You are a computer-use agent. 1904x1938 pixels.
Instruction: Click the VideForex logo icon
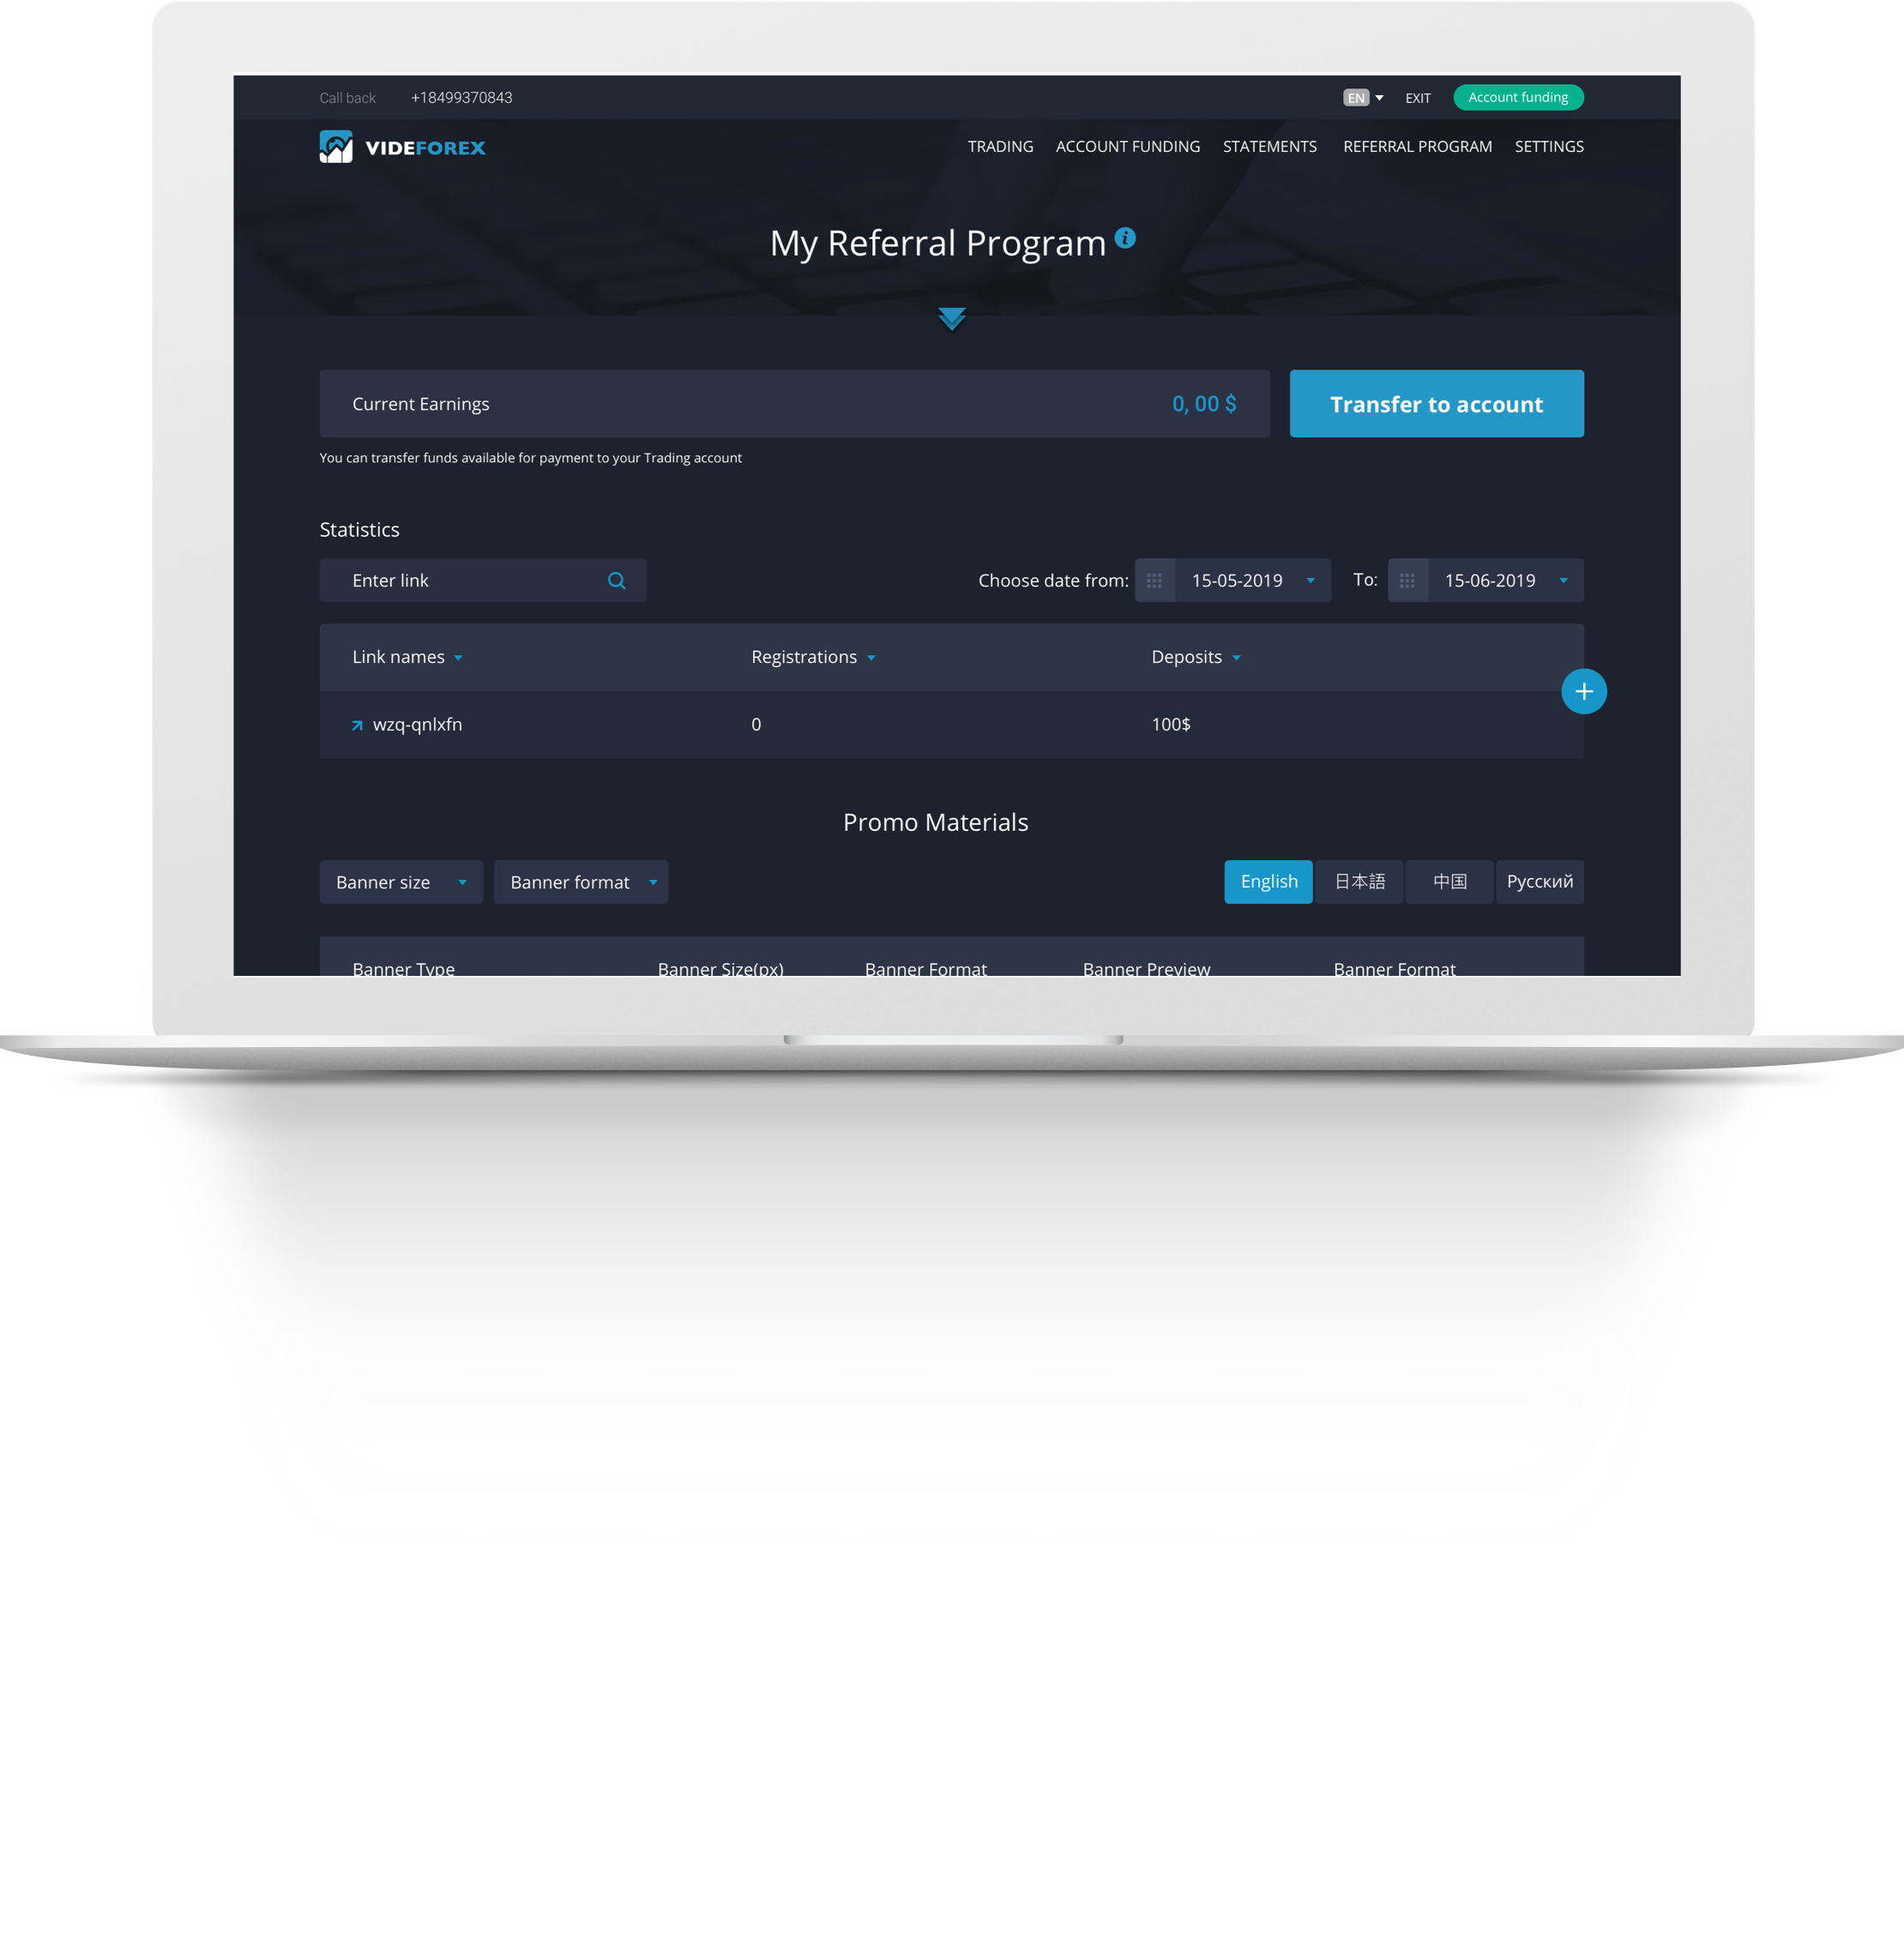pos(334,147)
